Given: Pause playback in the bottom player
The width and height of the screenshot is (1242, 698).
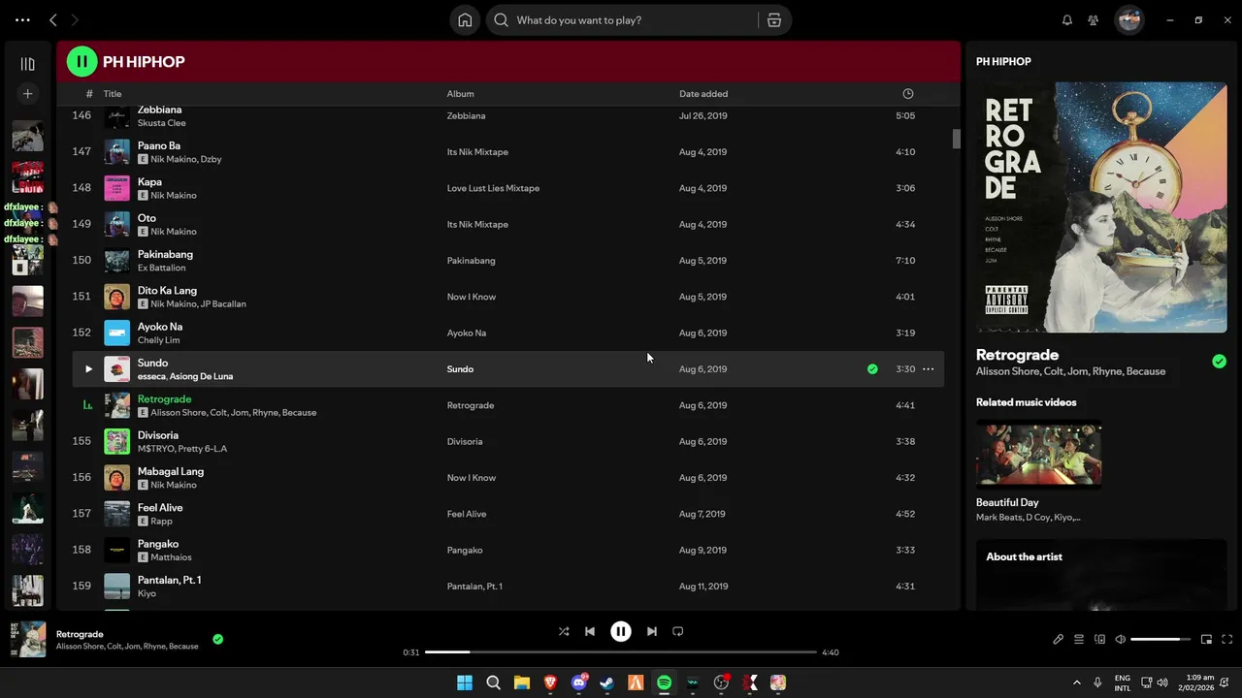Looking at the screenshot, I should pyautogui.click(x=621, y=631).
